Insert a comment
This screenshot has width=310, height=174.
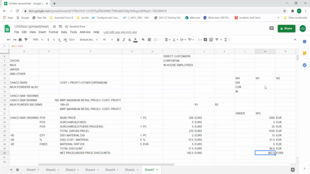(205, 40)
